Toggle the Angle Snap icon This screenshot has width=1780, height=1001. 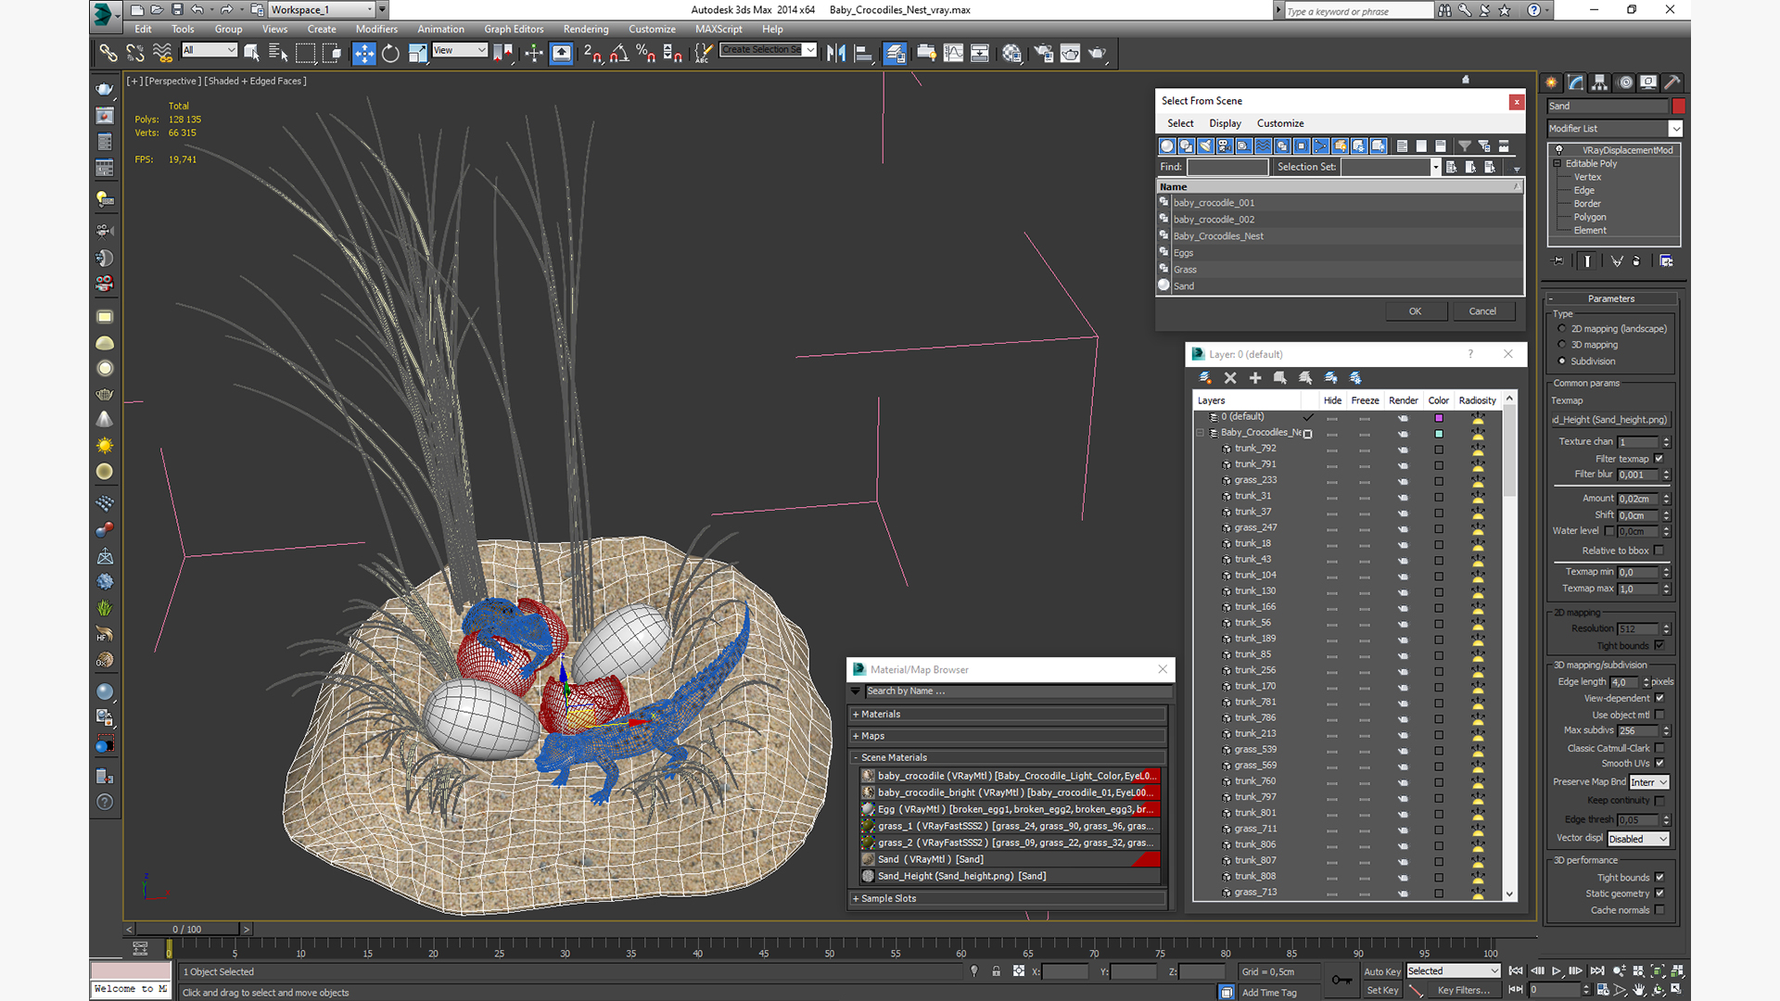[619, 53]
